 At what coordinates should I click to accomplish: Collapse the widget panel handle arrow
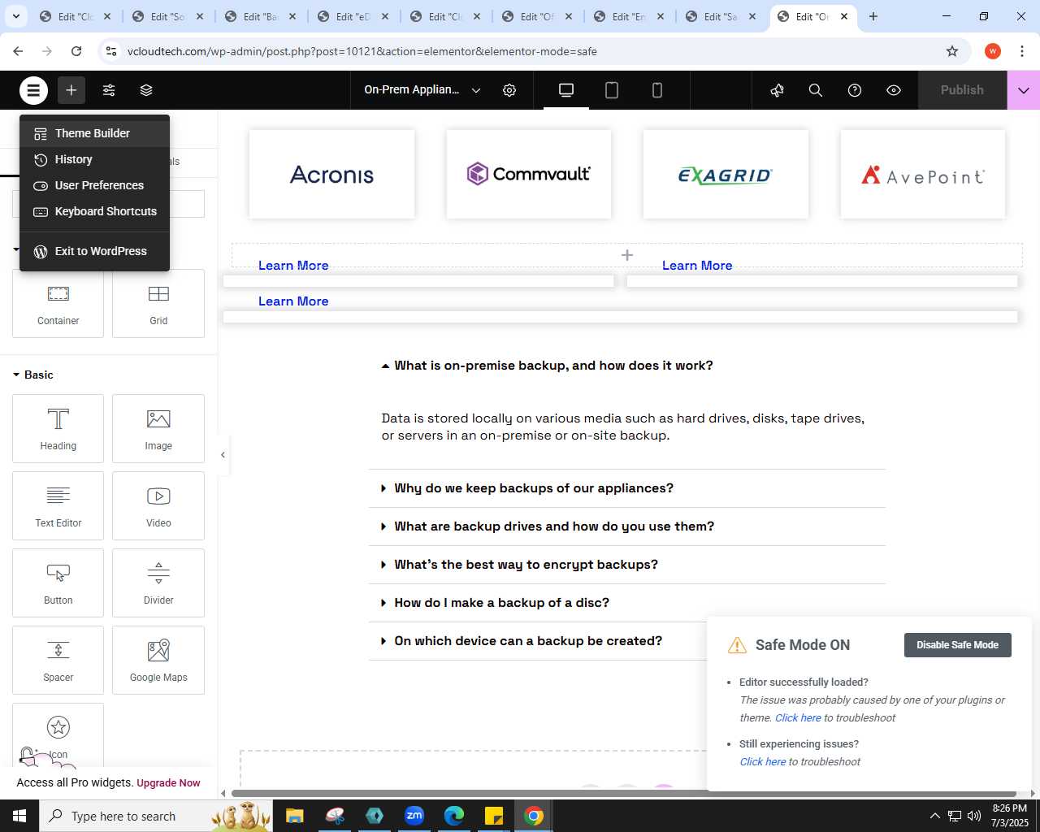click(223, 455)
